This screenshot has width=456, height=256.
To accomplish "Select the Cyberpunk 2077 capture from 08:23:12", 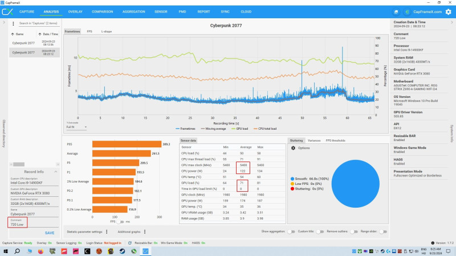I will coord(34,52).
